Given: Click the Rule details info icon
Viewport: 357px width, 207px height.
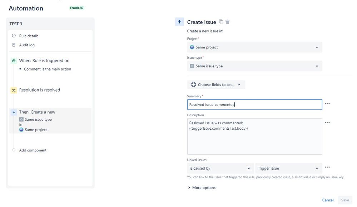Looking at the screenshot, I should pyautogui.click(x=14, y=36).
